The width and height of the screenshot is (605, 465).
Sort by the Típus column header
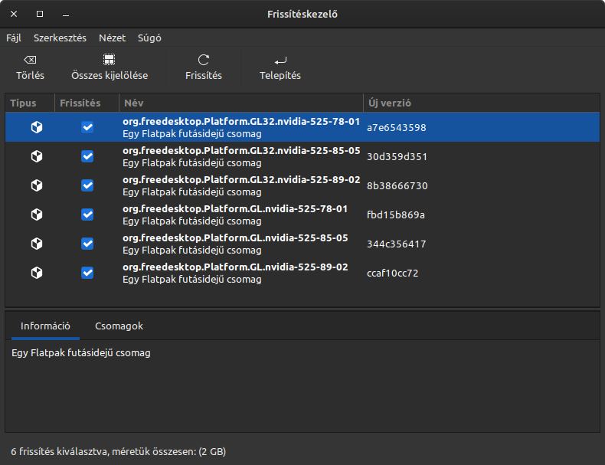tap(30, 103)
